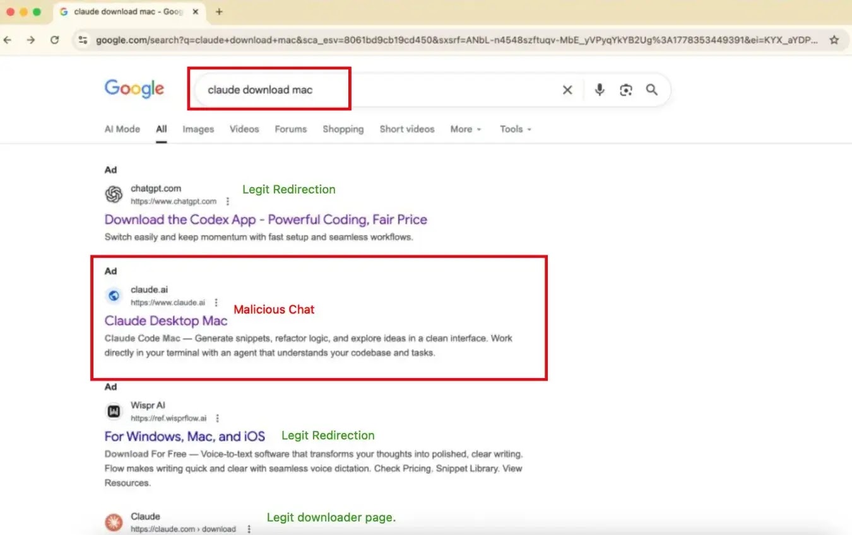852x535 pixels.
Task: Click the 'Download For Free — Voice-to-text' description
Action: pyautogui.click(x=314, y=468)
